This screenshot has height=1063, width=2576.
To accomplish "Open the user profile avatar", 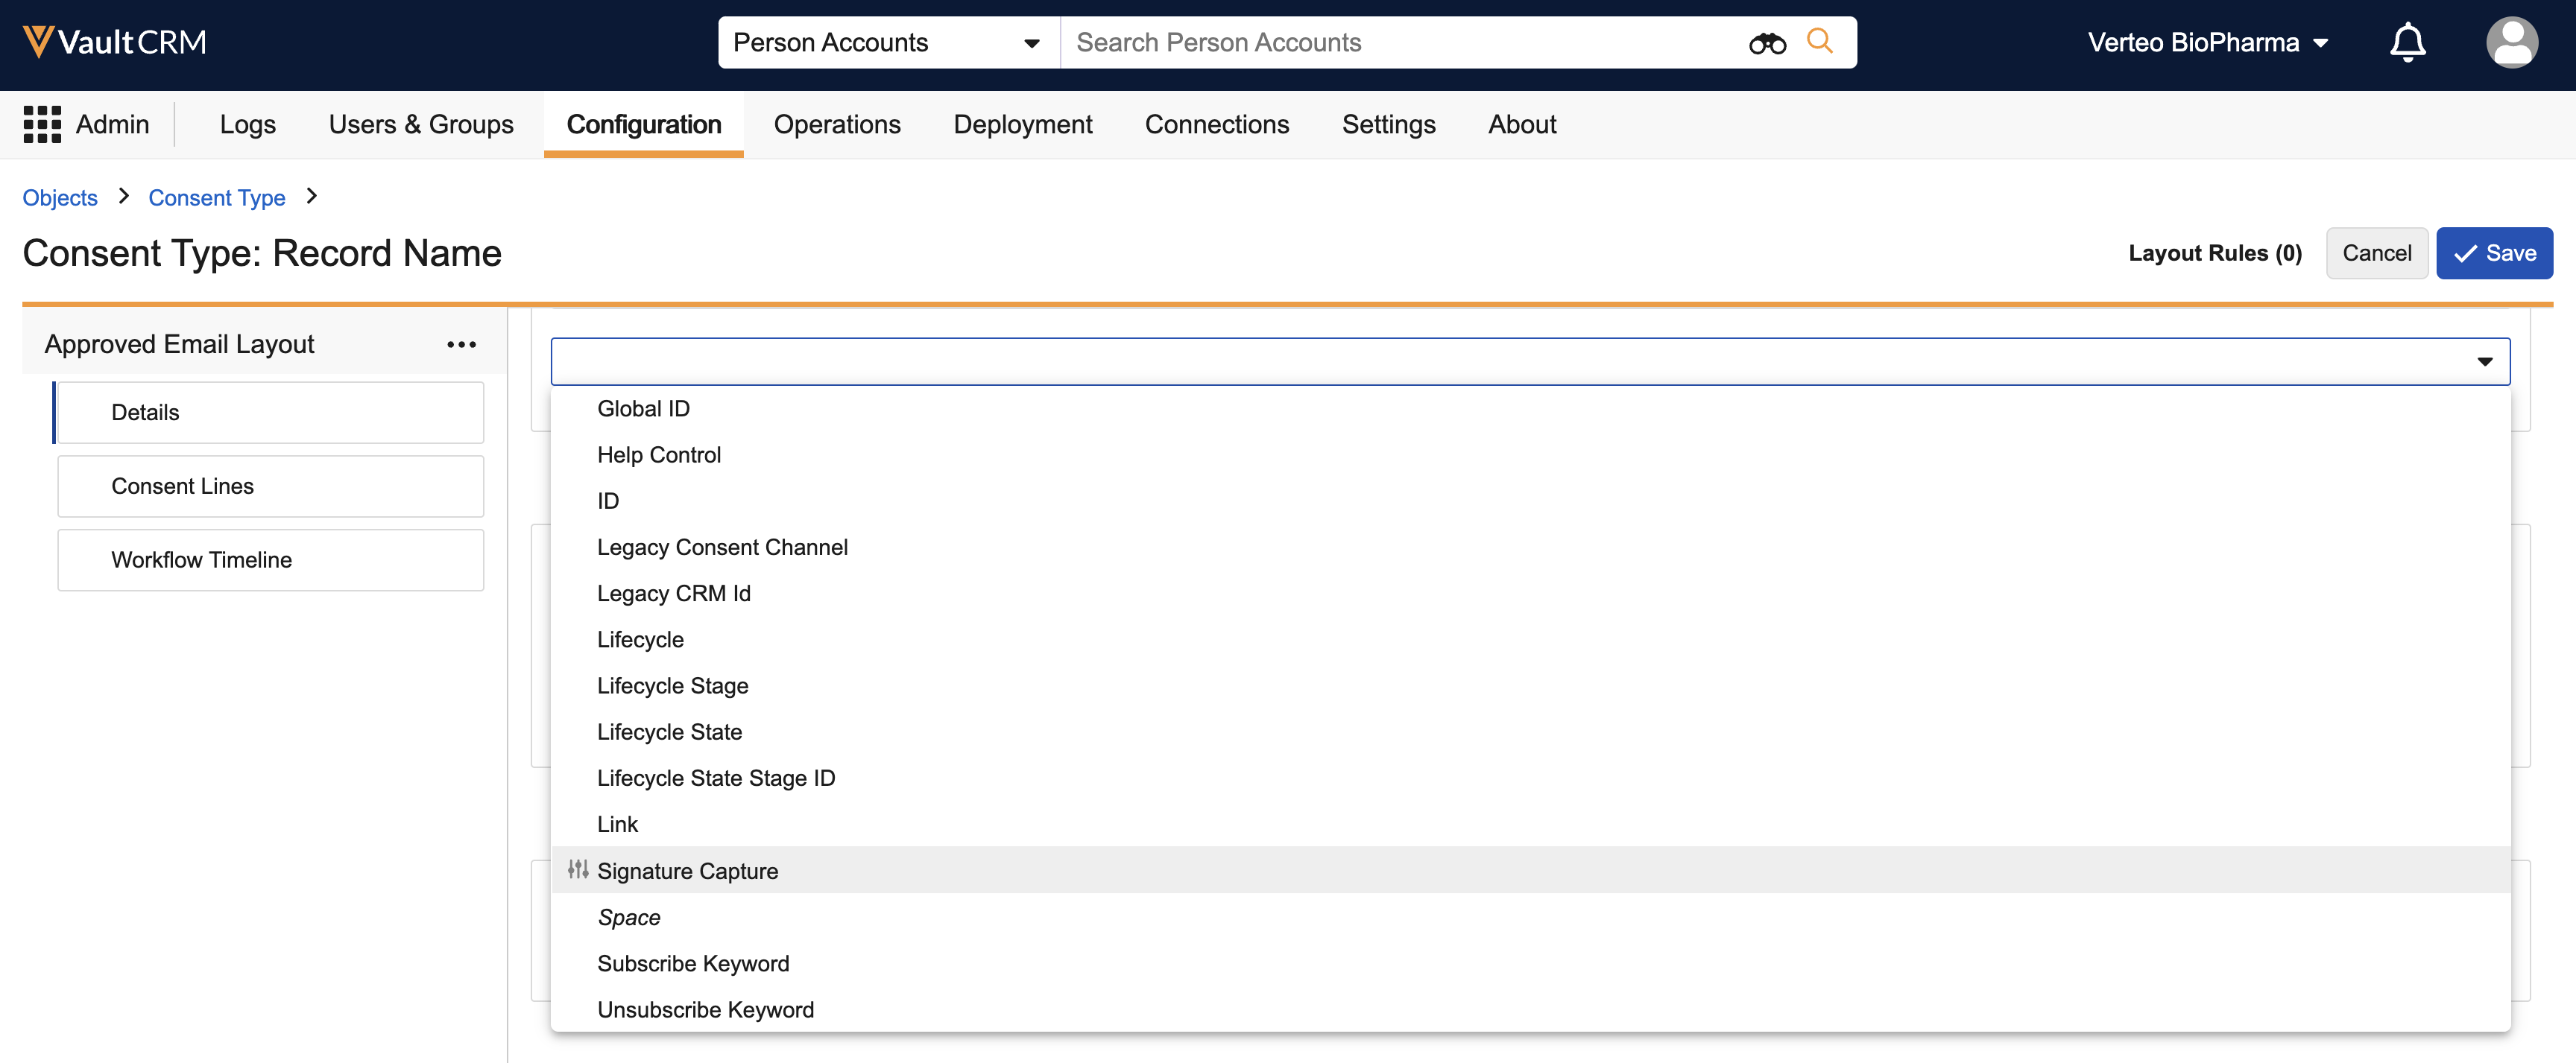I will pos(2511,43).
